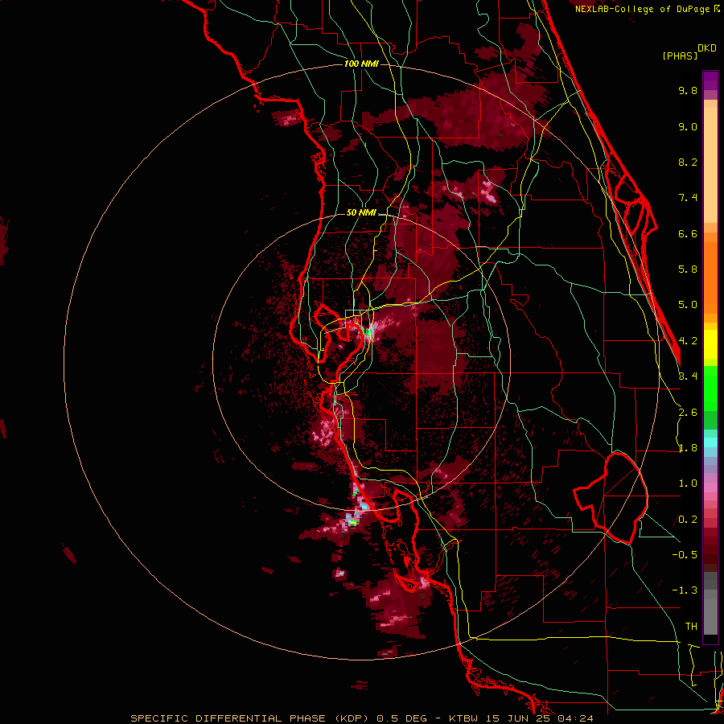Image resolution: width=724 pixels, height=724 pixels.
Task: Click the 6.6 value on the color scale
Action: coord(688,233)
